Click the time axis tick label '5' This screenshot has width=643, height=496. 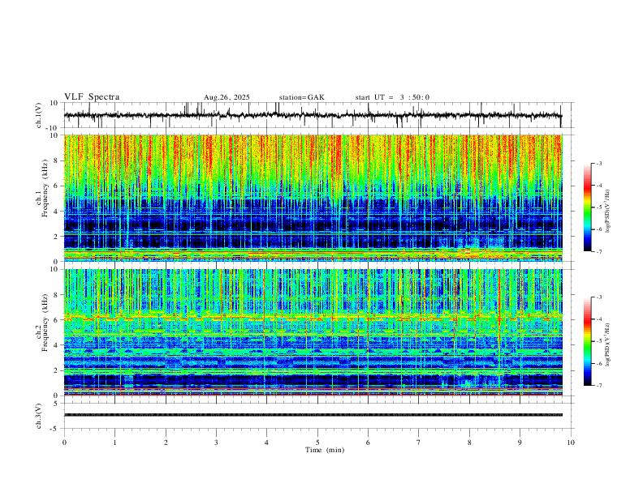[x=317, y=443]
